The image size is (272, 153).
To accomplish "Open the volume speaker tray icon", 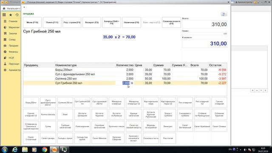I will (245, 150).
